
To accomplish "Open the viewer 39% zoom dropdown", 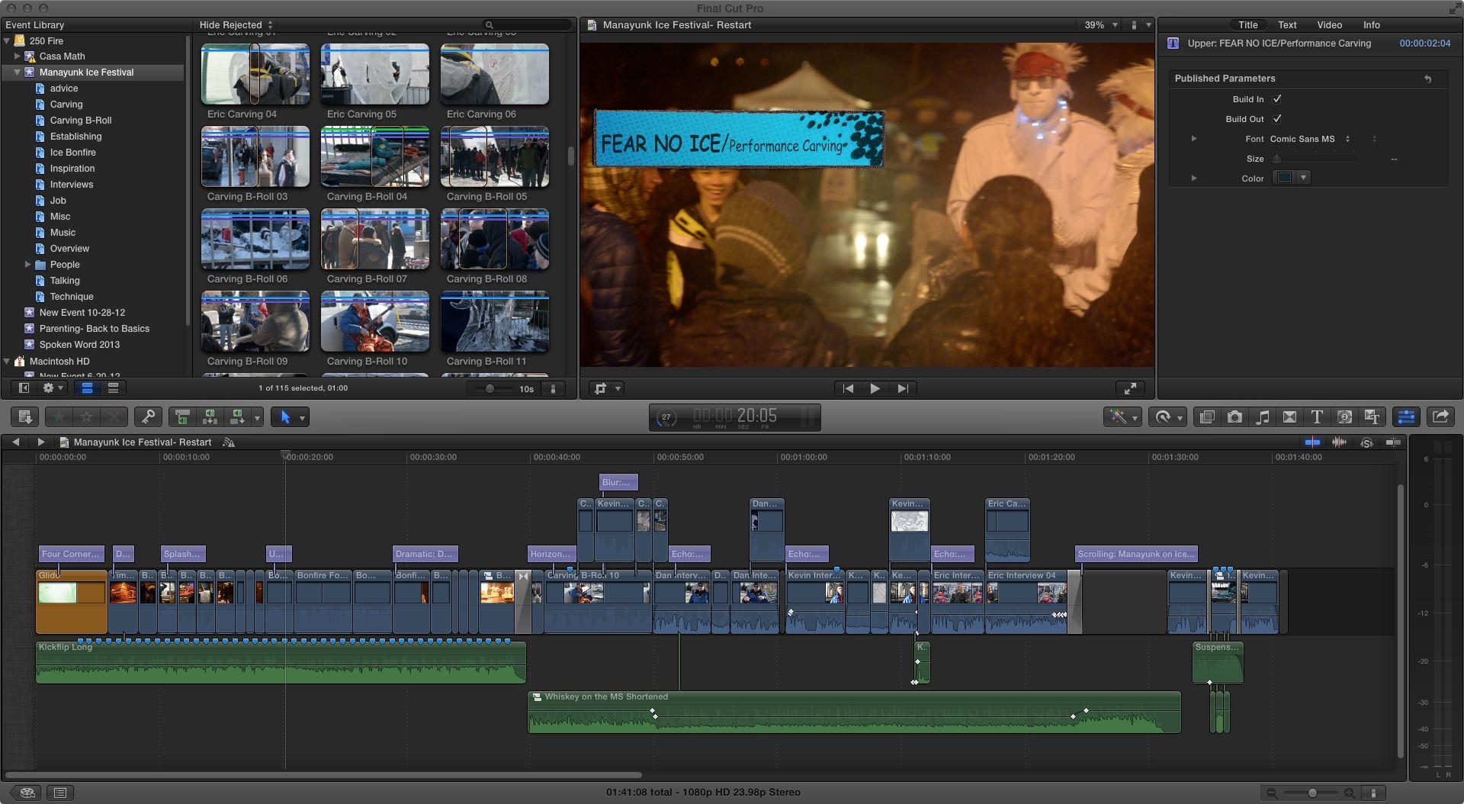I will click(x=1101, y=25).
